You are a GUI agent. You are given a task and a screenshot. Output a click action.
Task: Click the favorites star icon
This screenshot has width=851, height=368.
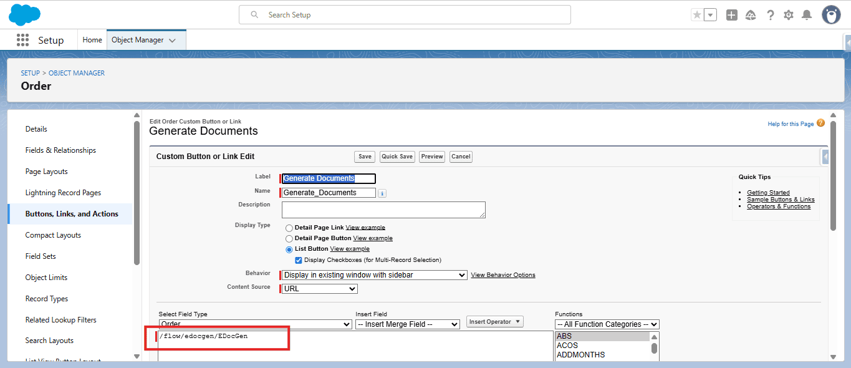(x=697, y=15)
